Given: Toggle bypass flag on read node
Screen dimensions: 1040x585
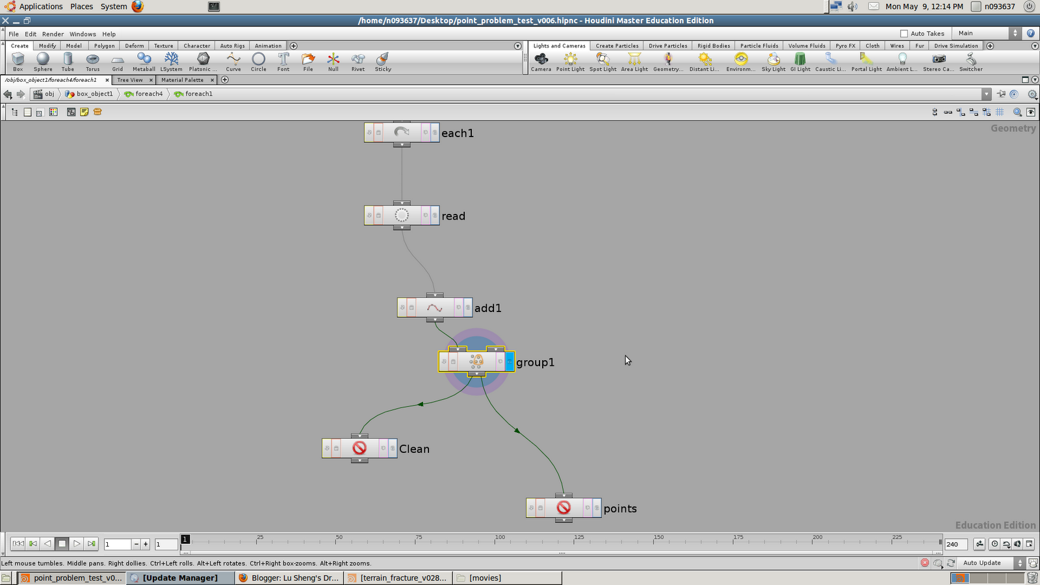Looking at the screenshot, I should coord(369,215).
